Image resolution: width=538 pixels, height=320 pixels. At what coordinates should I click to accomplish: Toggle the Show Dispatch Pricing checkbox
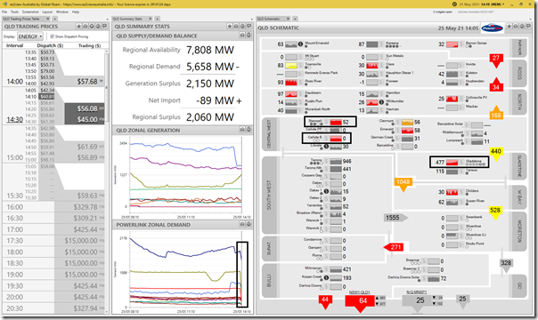[x=53, y=36]
